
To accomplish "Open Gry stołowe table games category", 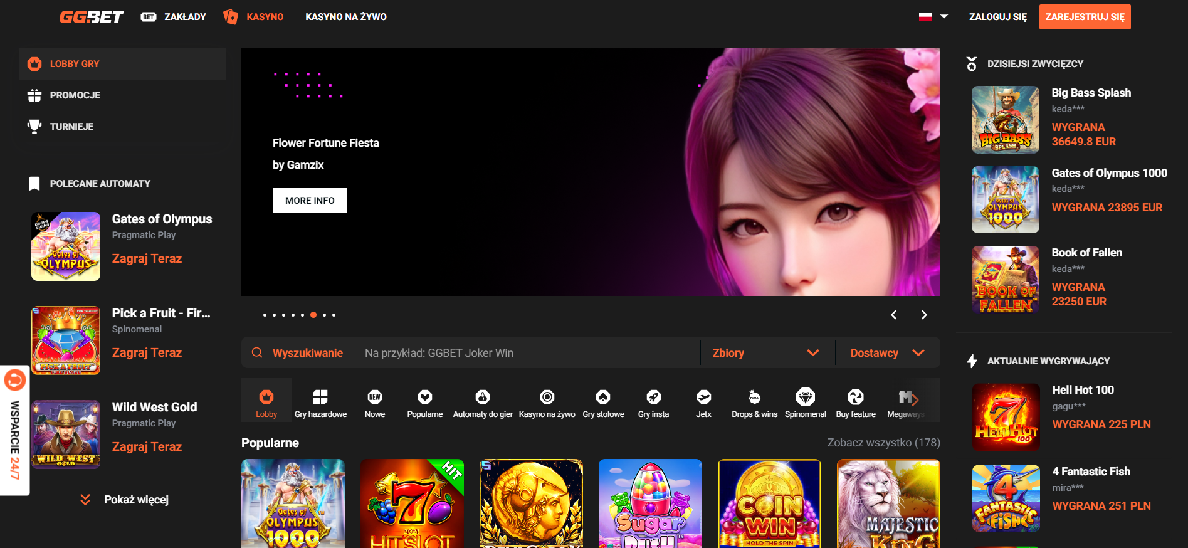I will (603, 403).
